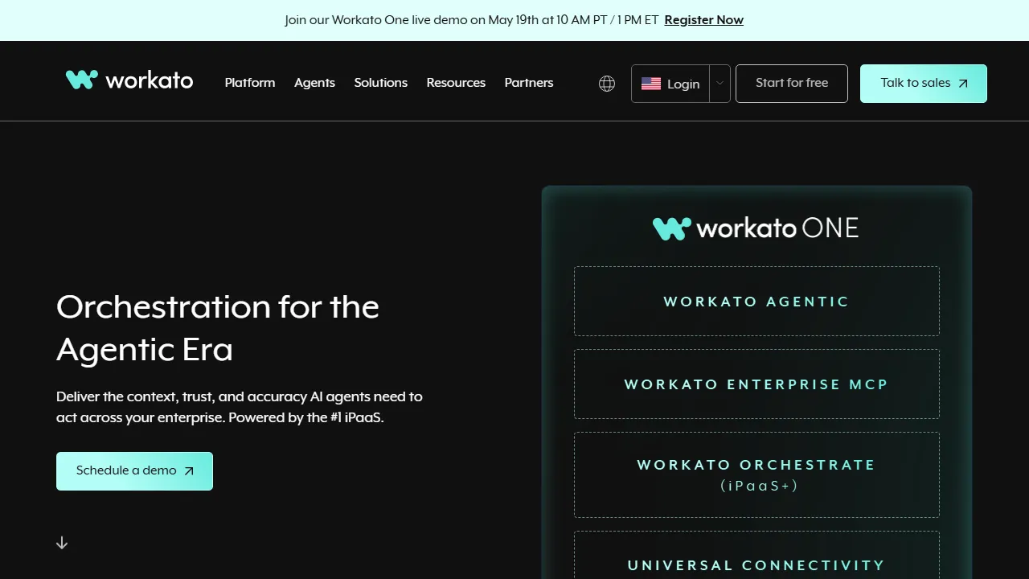Click the US flag icon
The height and width of the screenshot is (579, 1029).
pyautogui.click(x=651, y=84)
